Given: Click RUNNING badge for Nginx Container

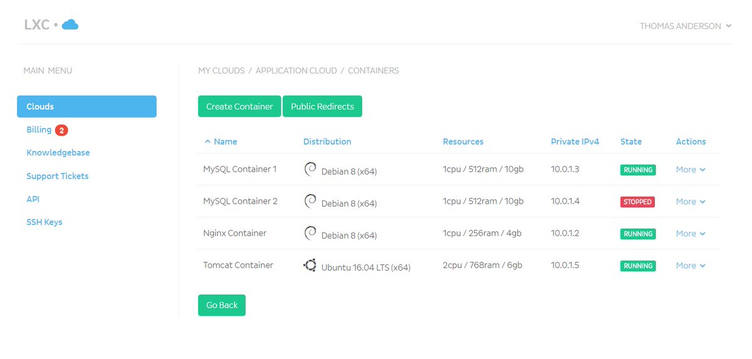Looking at the screenshot, I should point(638,234).
